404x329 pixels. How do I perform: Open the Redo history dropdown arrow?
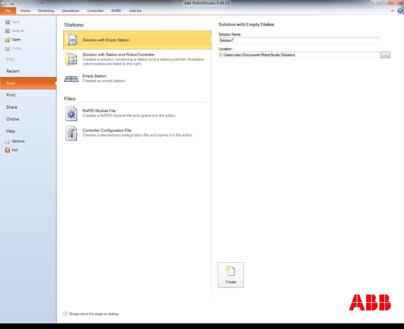point(36,3)
